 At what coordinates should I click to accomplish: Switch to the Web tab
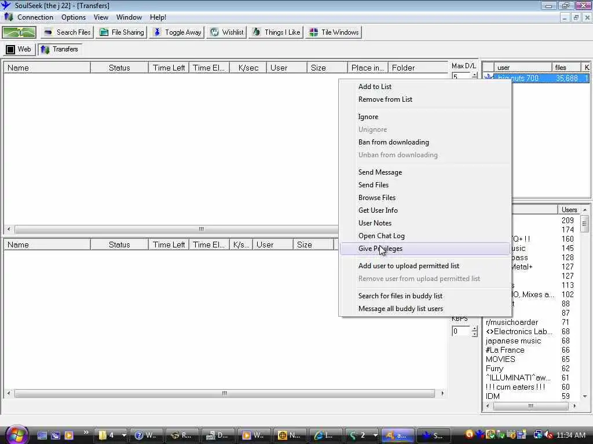[19, 50]
